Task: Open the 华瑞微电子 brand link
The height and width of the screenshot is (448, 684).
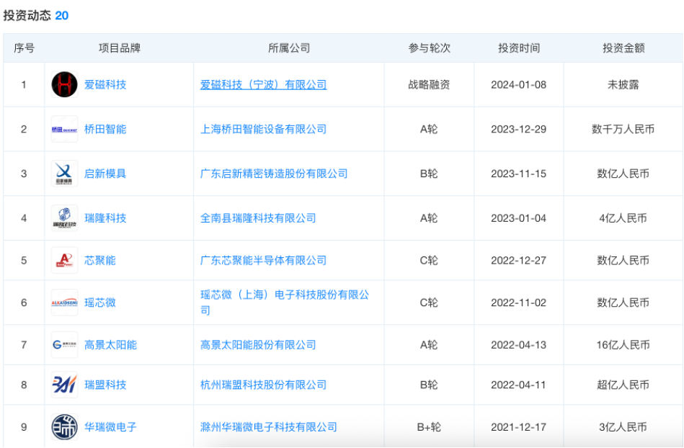Action: [x=110, y=427]
